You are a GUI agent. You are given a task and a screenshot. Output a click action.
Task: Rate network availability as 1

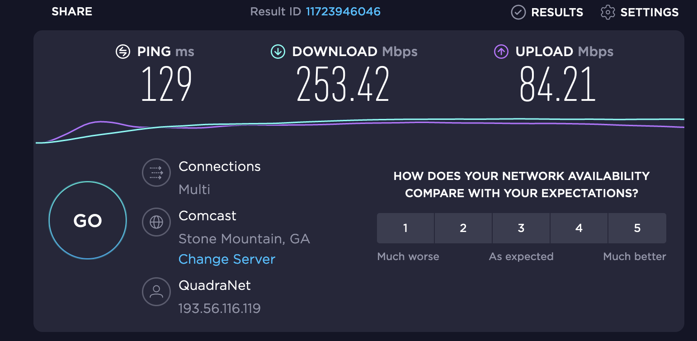point(405,228)
